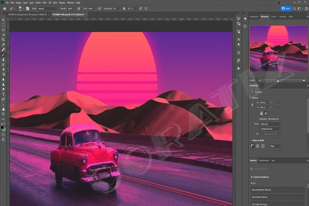Open the blend Mode dropdown set to Normal
Image resolution: width=309 pixels, height=206 pixels.
48,9
